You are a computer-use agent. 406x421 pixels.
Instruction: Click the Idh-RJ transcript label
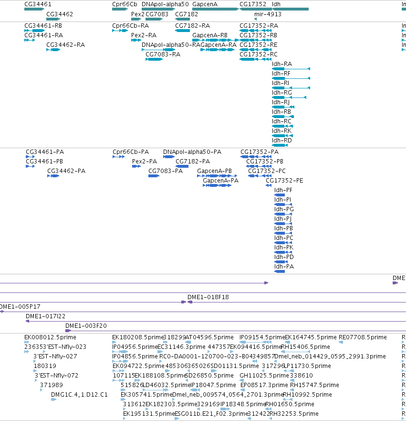[x=281, y=102]
